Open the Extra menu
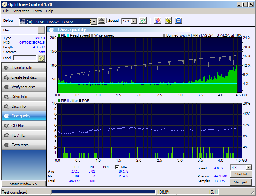This screenshot has height=196, width=256. (37, 11)
